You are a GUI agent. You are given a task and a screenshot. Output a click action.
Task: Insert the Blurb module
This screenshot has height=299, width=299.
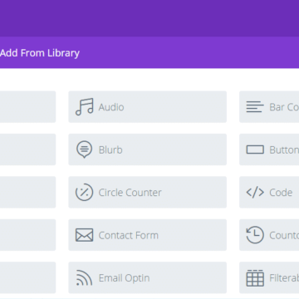coord(147,149)
